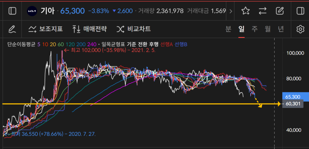Switch to 년 yearly chart tab

pos(281,29)
